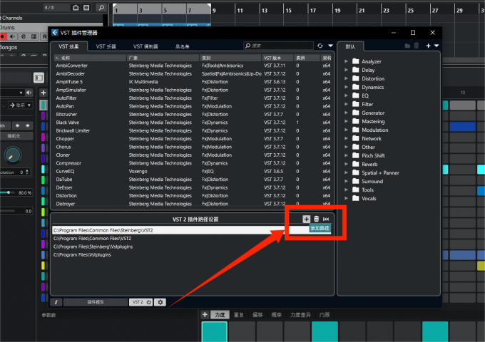This screenshot has height=342, width=485.
Task: Select the Brickwall Limiter plugin row
Action: [x=193, y=130]
